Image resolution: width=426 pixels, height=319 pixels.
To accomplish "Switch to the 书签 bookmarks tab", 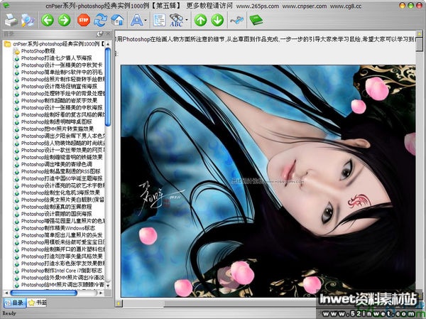I will click(x=37, y=303).
